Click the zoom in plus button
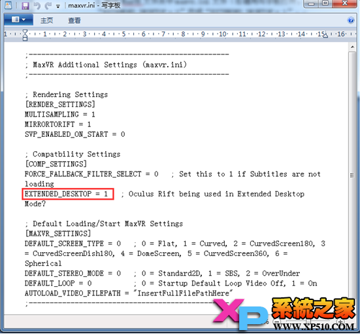360x334 pixels. (x=340, y=322)
